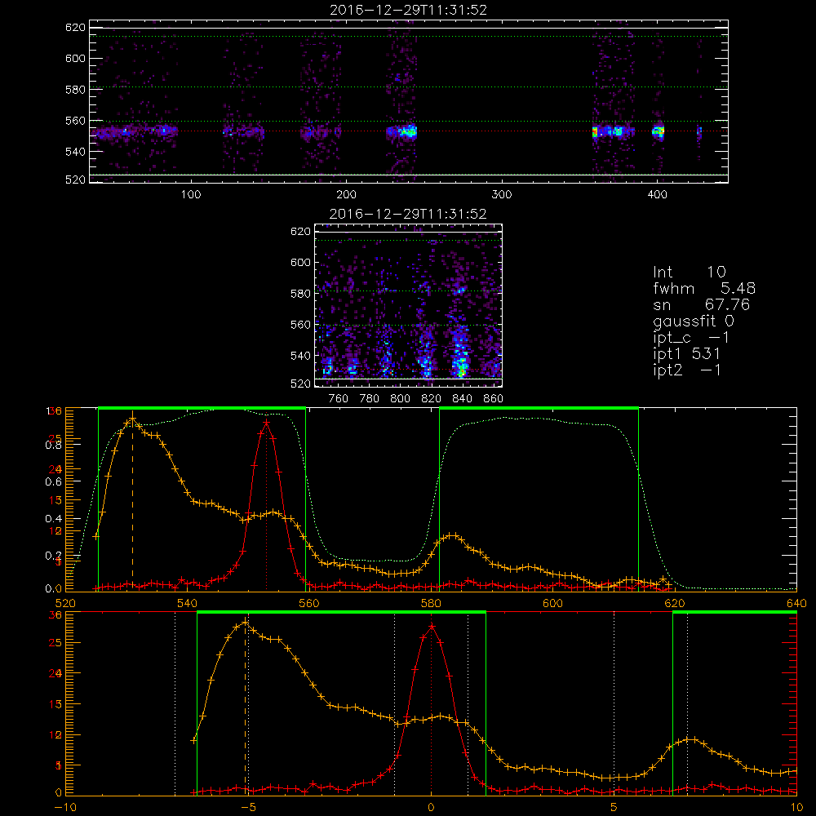Click the middle zoomed image's timestamp title
Viewport: 816px width, 816px height.
coord(408,214)
